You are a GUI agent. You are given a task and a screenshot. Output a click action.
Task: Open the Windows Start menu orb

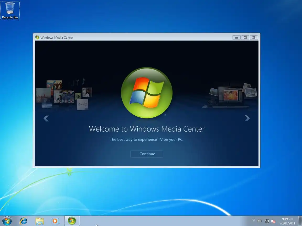click(x=7, y=221)
